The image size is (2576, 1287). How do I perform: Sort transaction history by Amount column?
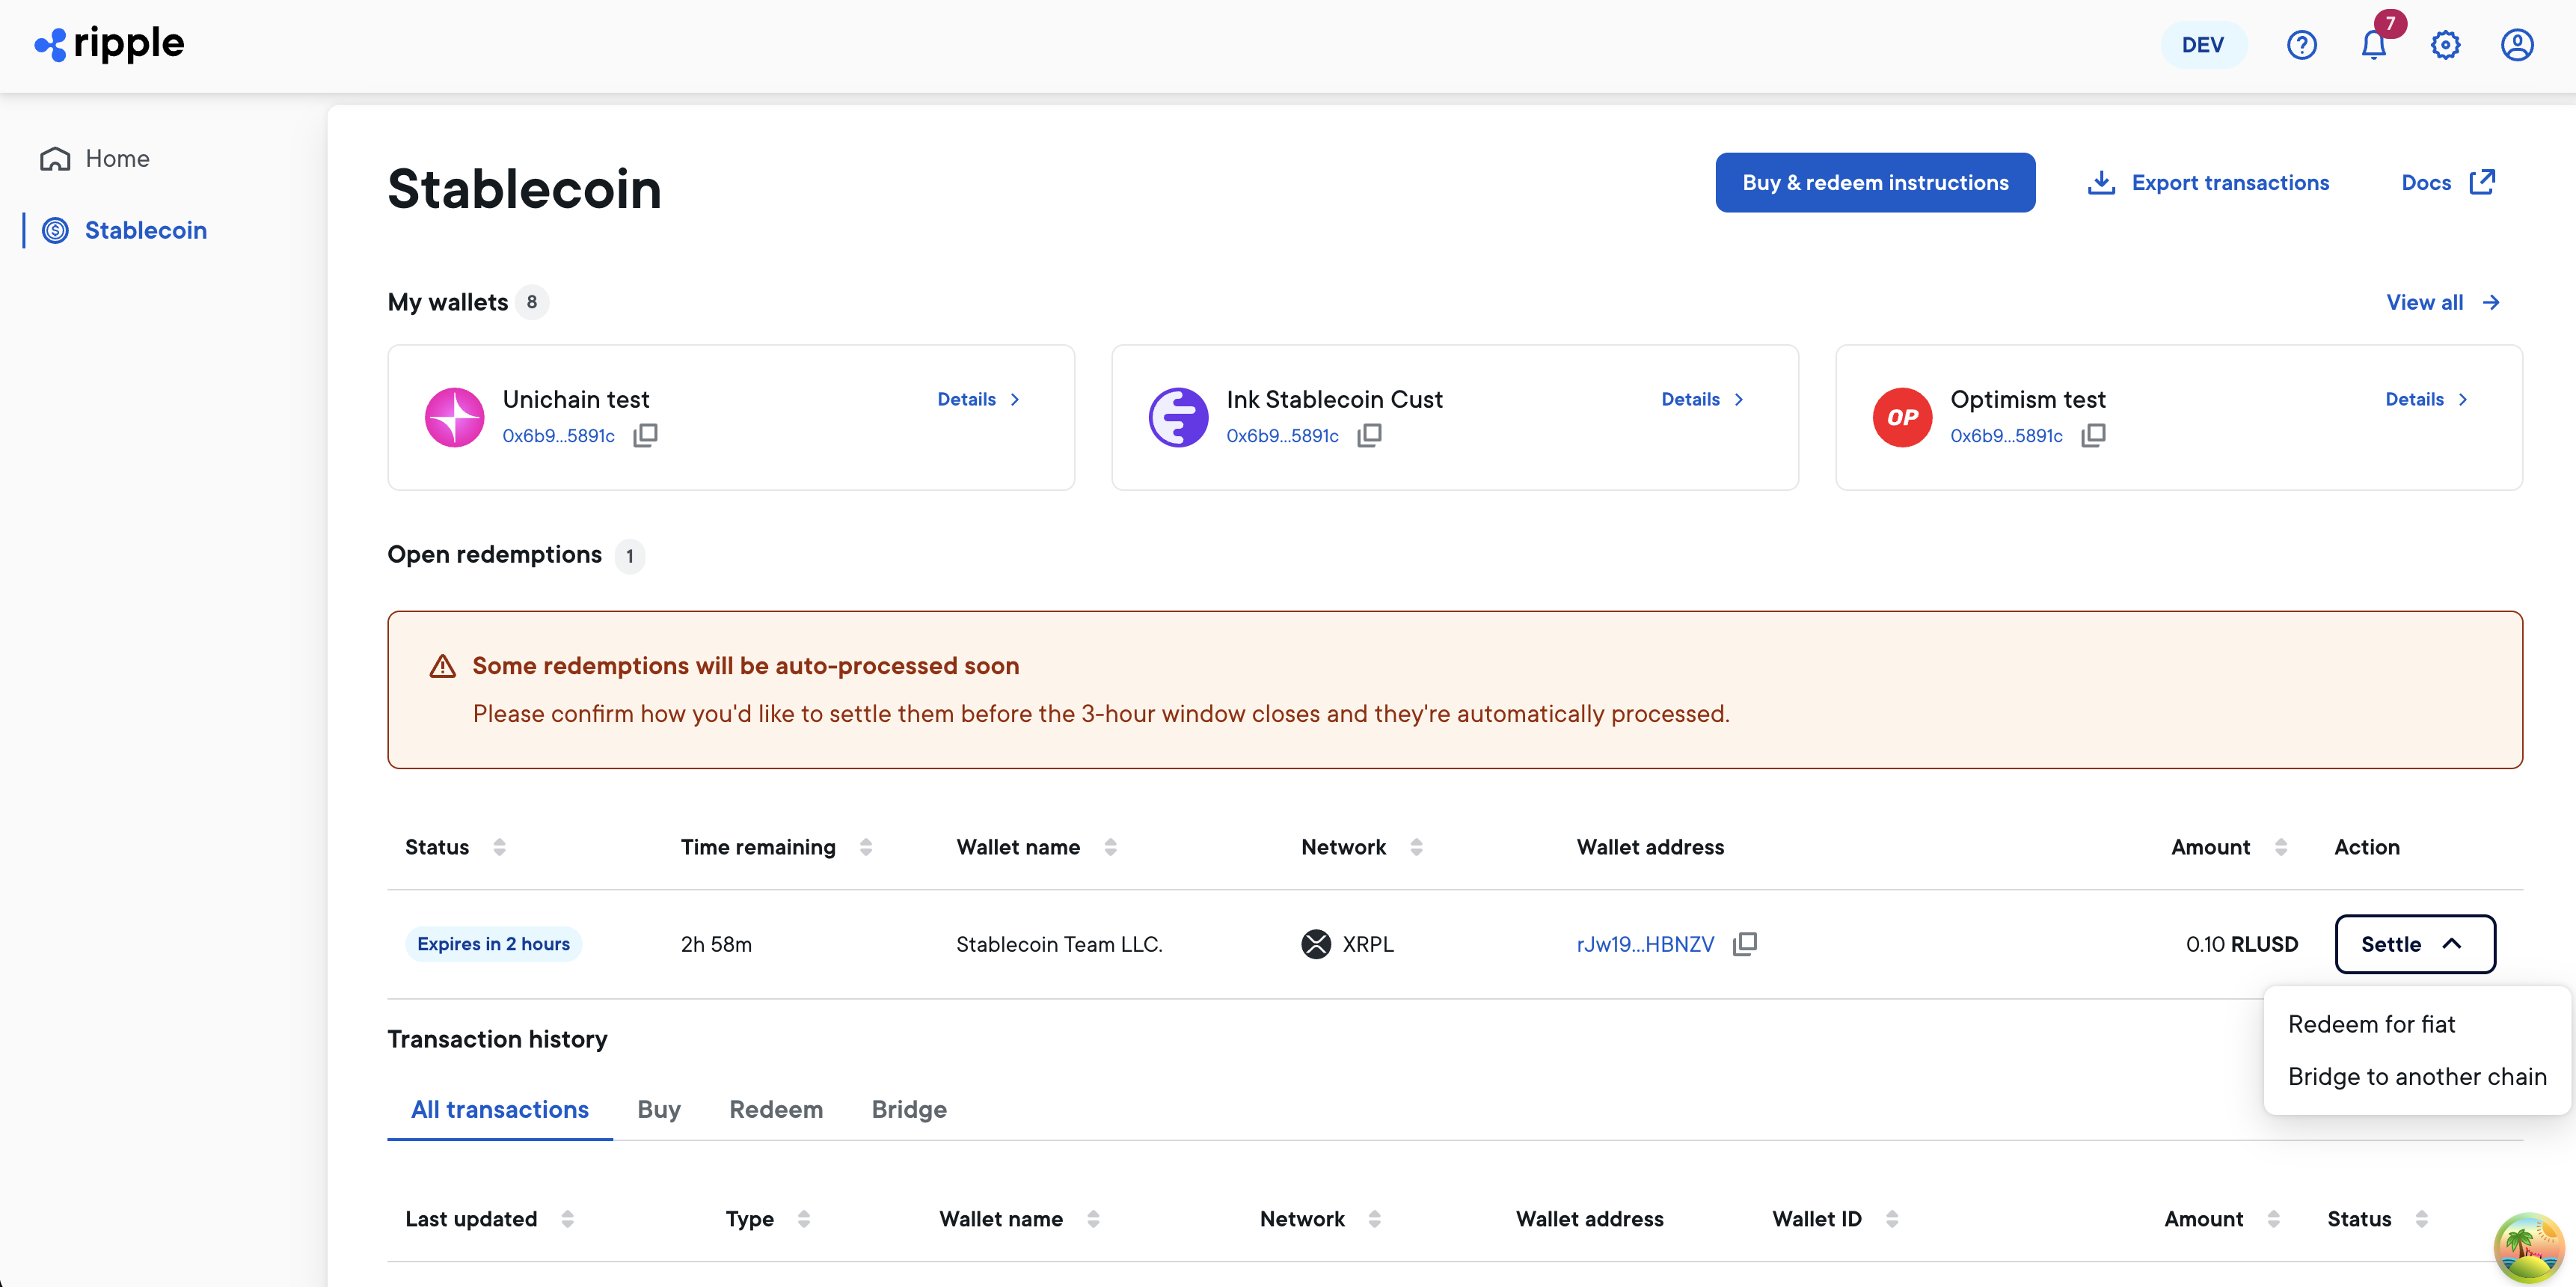pos(2273,1219)
